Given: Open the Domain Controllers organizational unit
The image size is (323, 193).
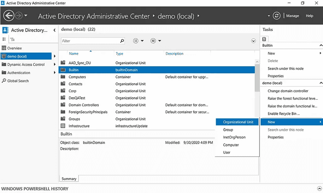Looking at the screenshot, I should point(83,105).
